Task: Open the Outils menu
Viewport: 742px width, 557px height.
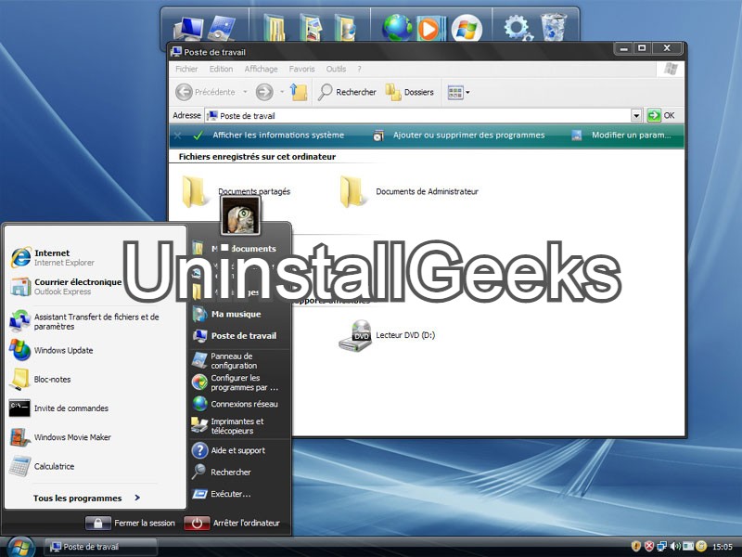Action: 336,69
